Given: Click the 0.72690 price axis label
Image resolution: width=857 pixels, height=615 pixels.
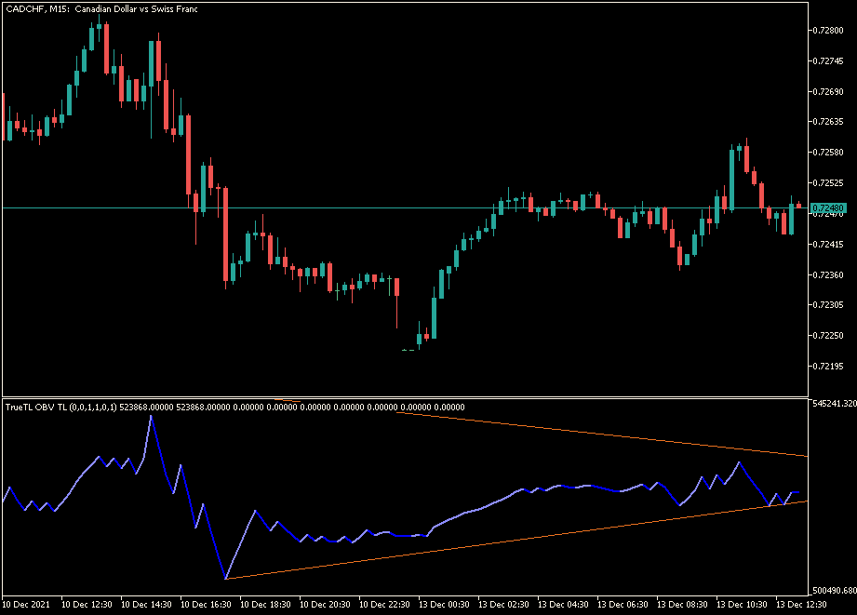Looking at the screenshot, I should 828,92.
